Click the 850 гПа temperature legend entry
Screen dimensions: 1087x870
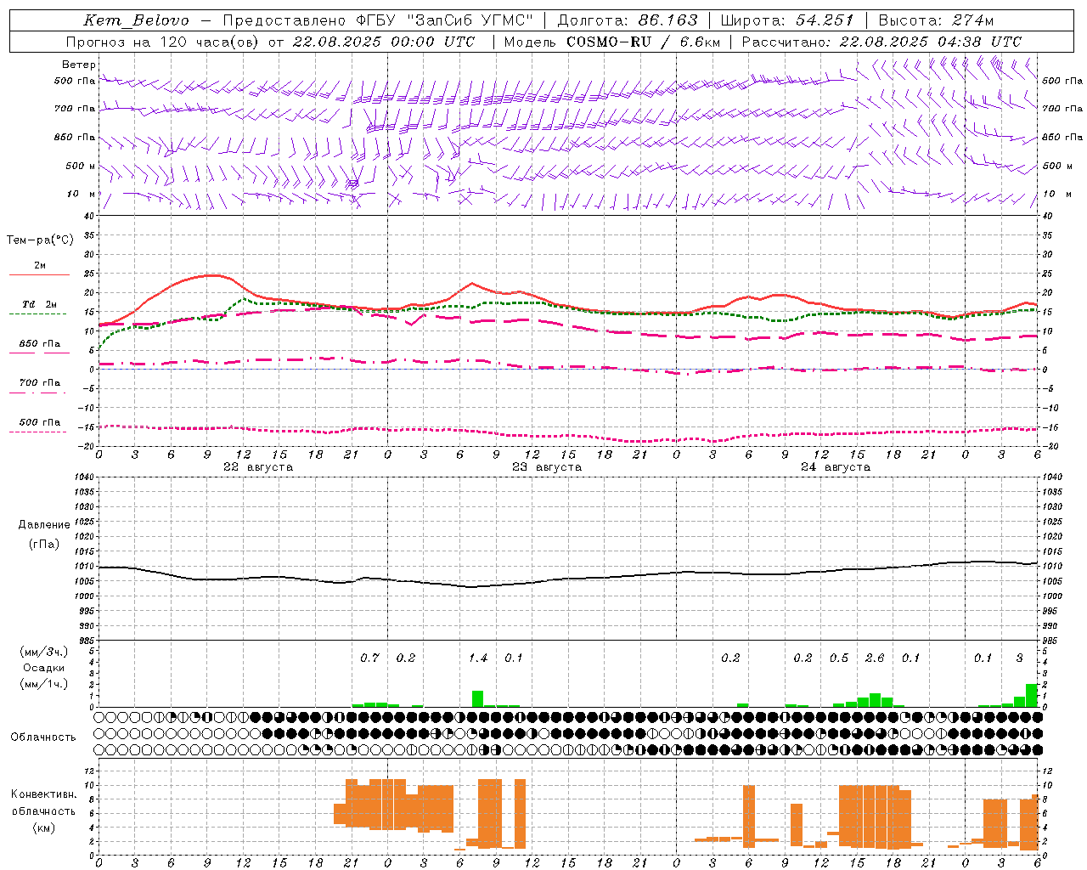click(x=39, y=346)
